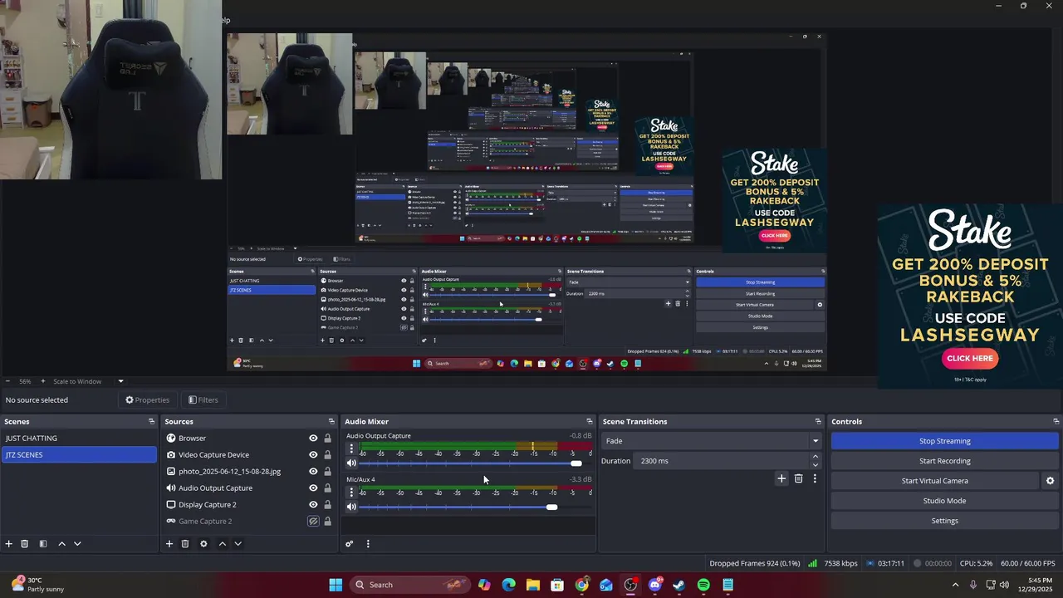
Task: Pop out the Audio Mixer dock
Action: (590, 422)
